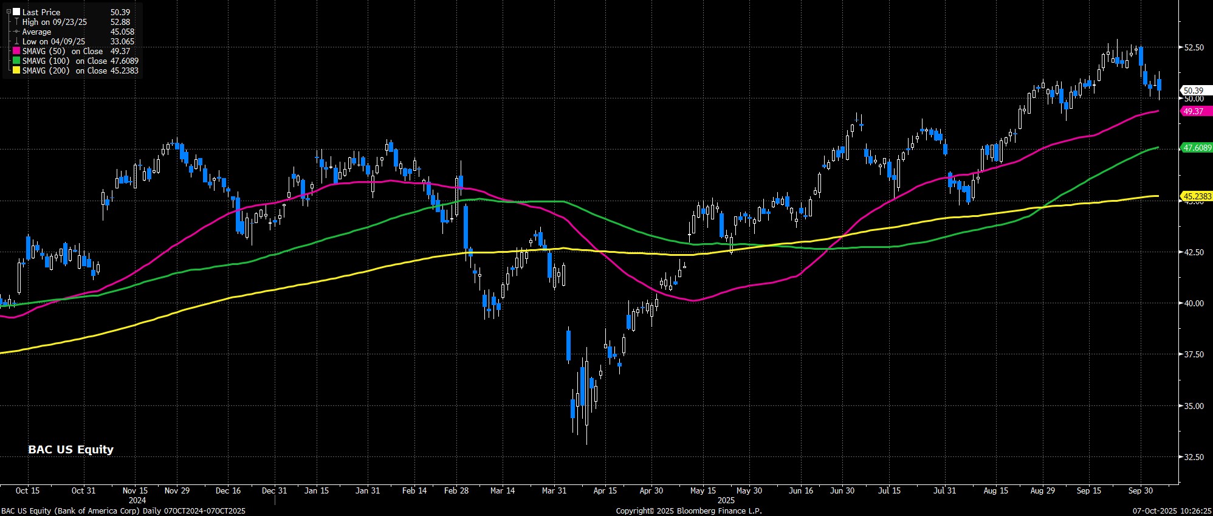Collapse the legend tree box
Image resolution: width=1213 pixels, height=516 pixels.
[x=9, y=12]
